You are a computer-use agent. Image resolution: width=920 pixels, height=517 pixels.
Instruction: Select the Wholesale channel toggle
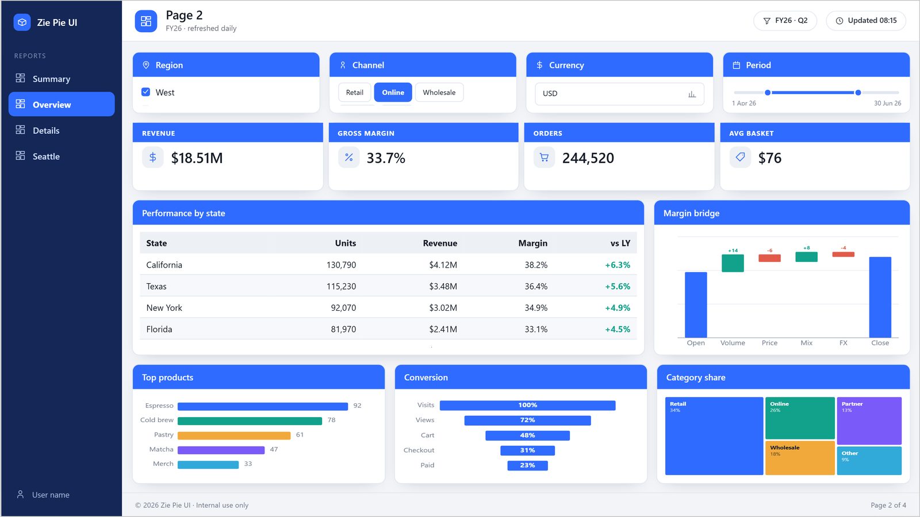coord(439,92)
